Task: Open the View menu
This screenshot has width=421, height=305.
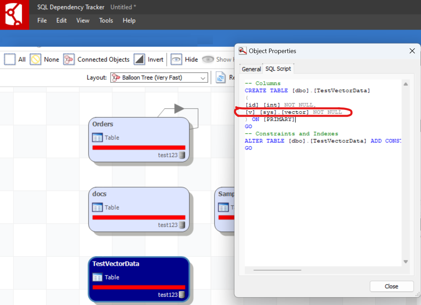Action: pos(83,21)
